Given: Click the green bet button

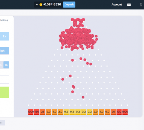Looking at the screenshot, I should [x=5, y=92].
